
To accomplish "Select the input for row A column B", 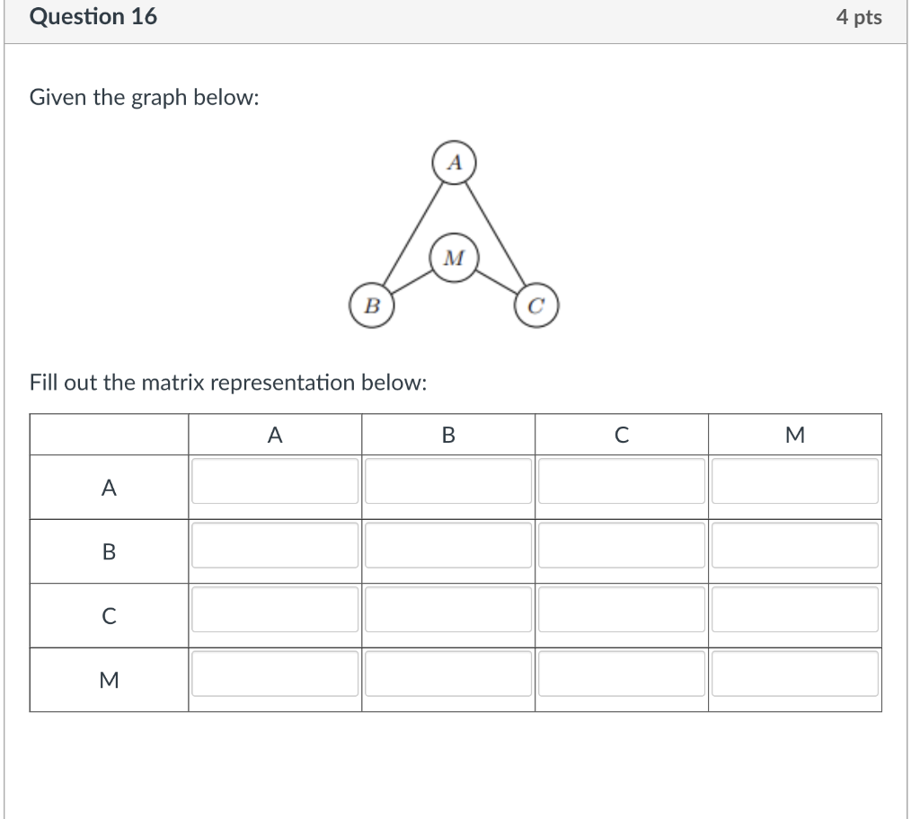I will click(447, 481).
